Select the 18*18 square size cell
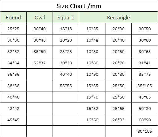Screen dimensions: 158x137 pyautogui.click(x=66, y=29)
